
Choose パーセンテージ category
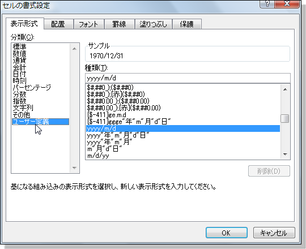pos(32,88)
